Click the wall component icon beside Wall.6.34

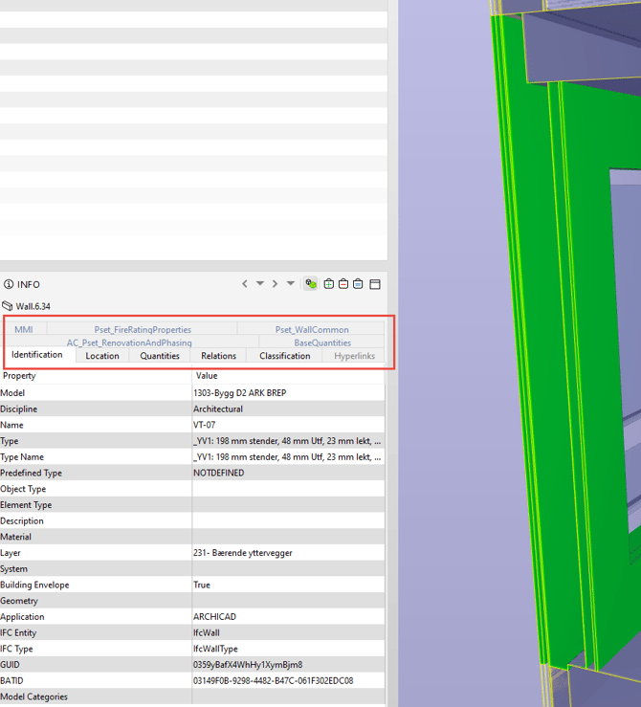point(8,306)
